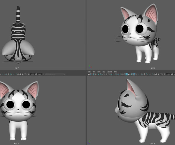Click X-Ray Joints icon in front panel toolbar
The height and width of the screenshot is (145, 175).
[x=25, y=74]
